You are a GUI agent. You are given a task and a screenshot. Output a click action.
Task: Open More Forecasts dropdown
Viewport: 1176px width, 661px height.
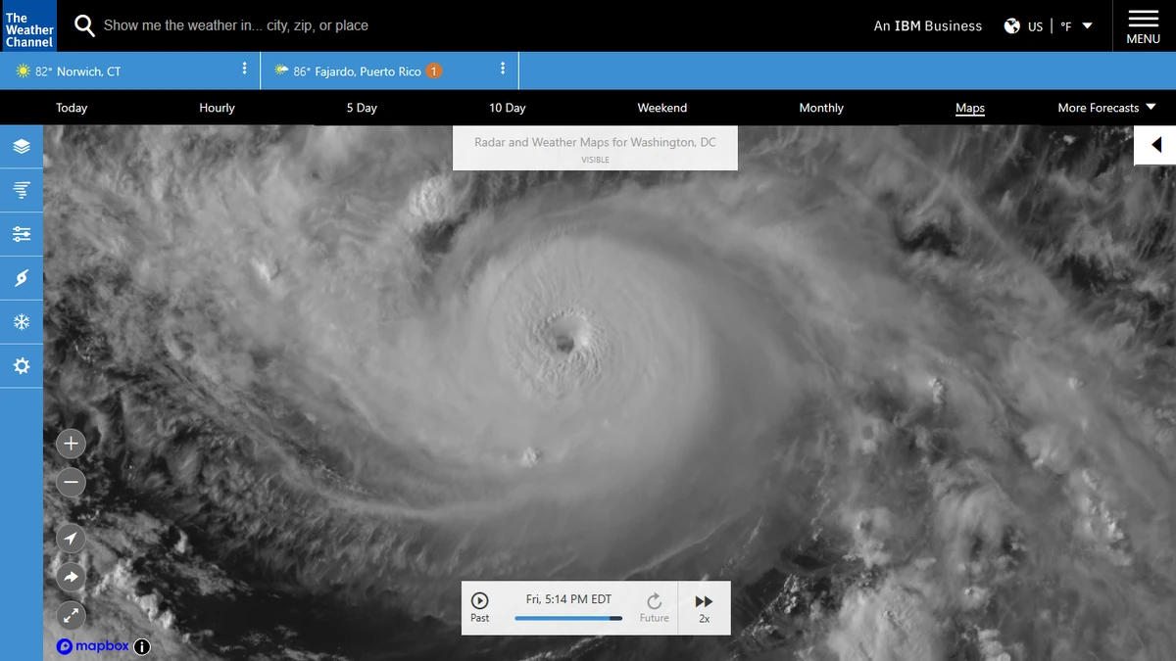click(x=1105, y=108)
